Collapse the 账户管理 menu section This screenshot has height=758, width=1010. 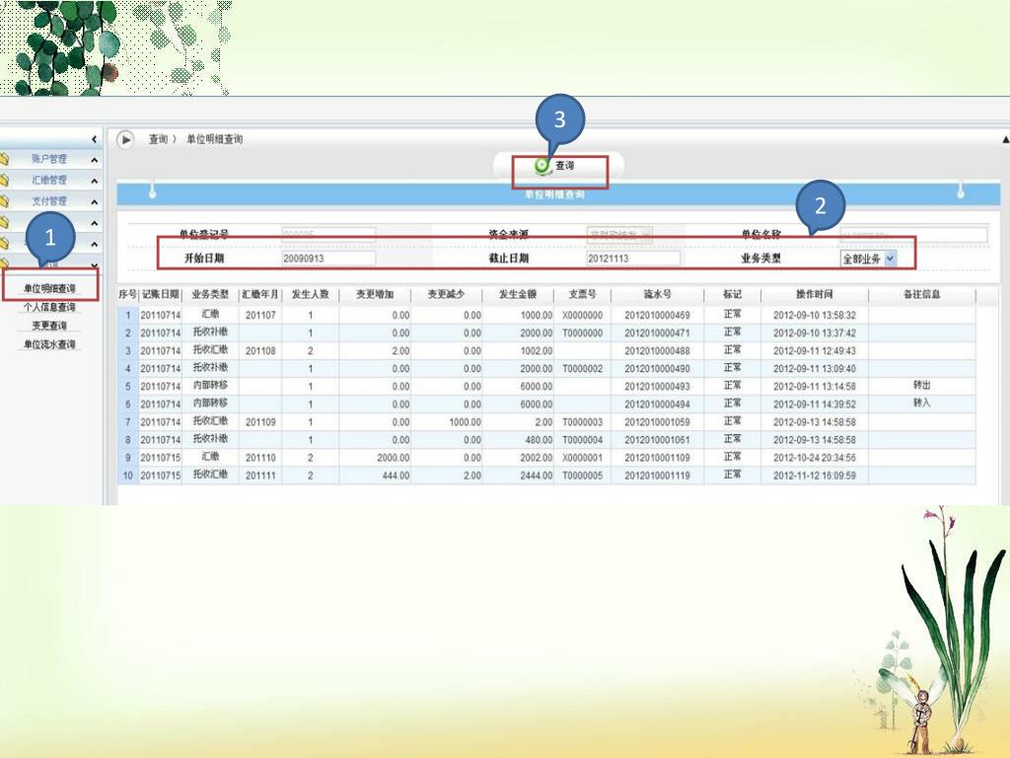click(x=94, y=160)
